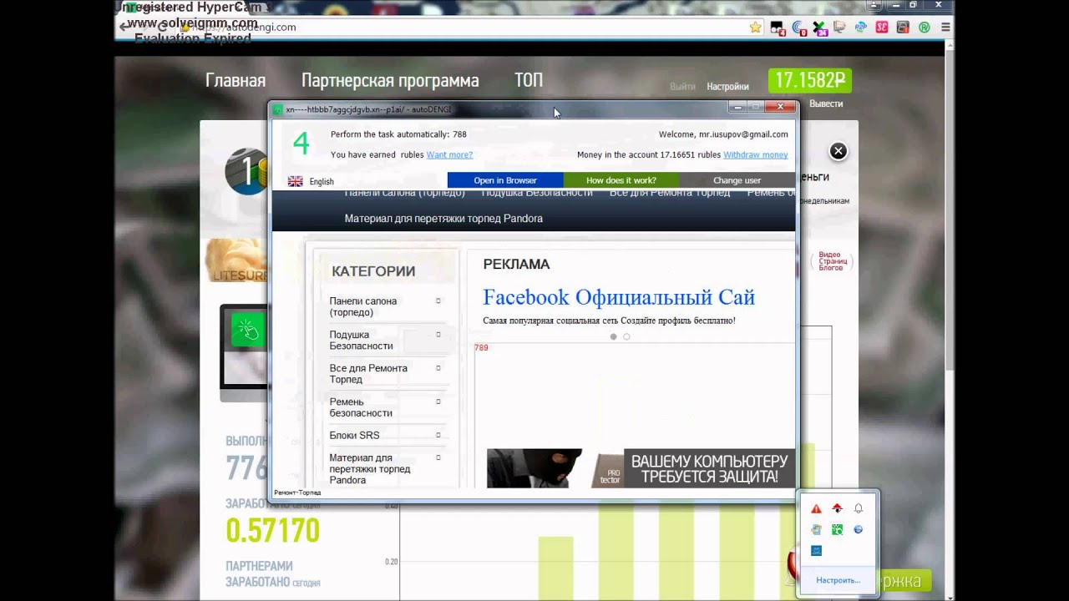Screen dimensions: 1069x601
Task: Click the red arrow tray icon
Action: tap(837, 508)
